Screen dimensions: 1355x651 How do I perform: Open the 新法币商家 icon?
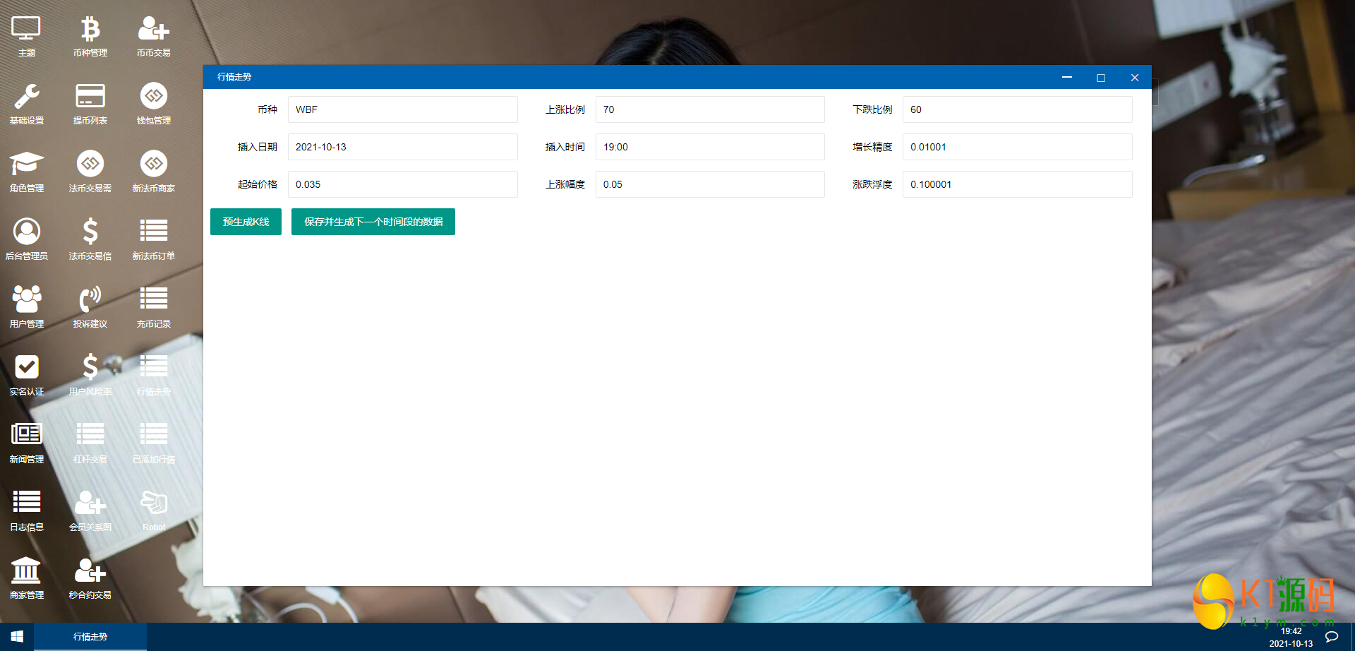[154, 172]
